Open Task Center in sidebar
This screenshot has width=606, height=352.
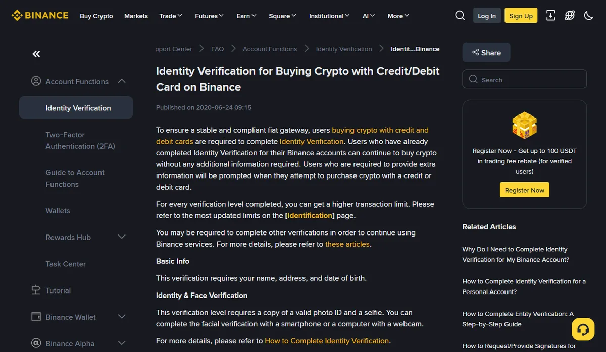pos(66,264)
